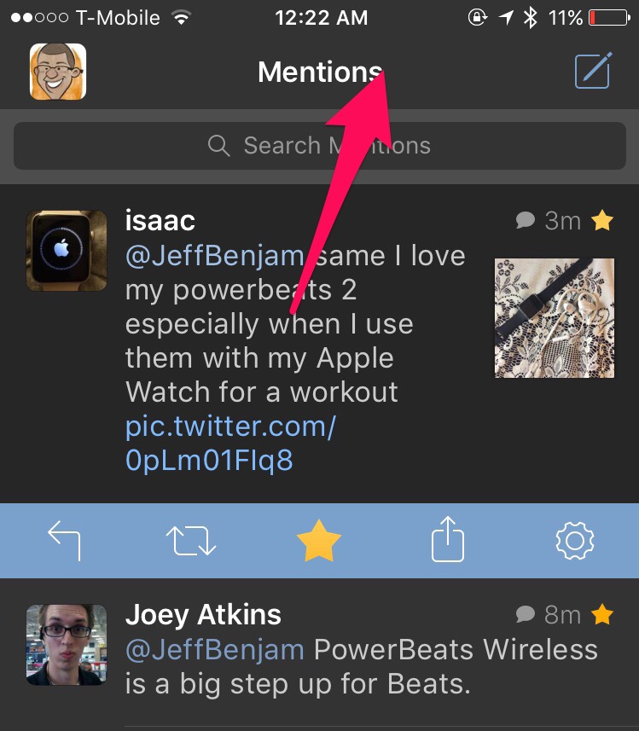Open tweet actions via the gear icon

[574, 540]
